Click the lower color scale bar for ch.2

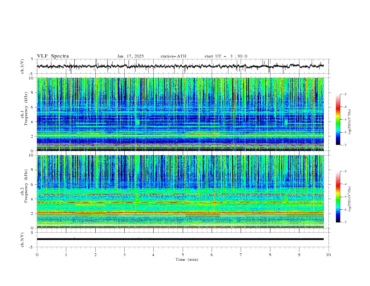tap(338, 197)
